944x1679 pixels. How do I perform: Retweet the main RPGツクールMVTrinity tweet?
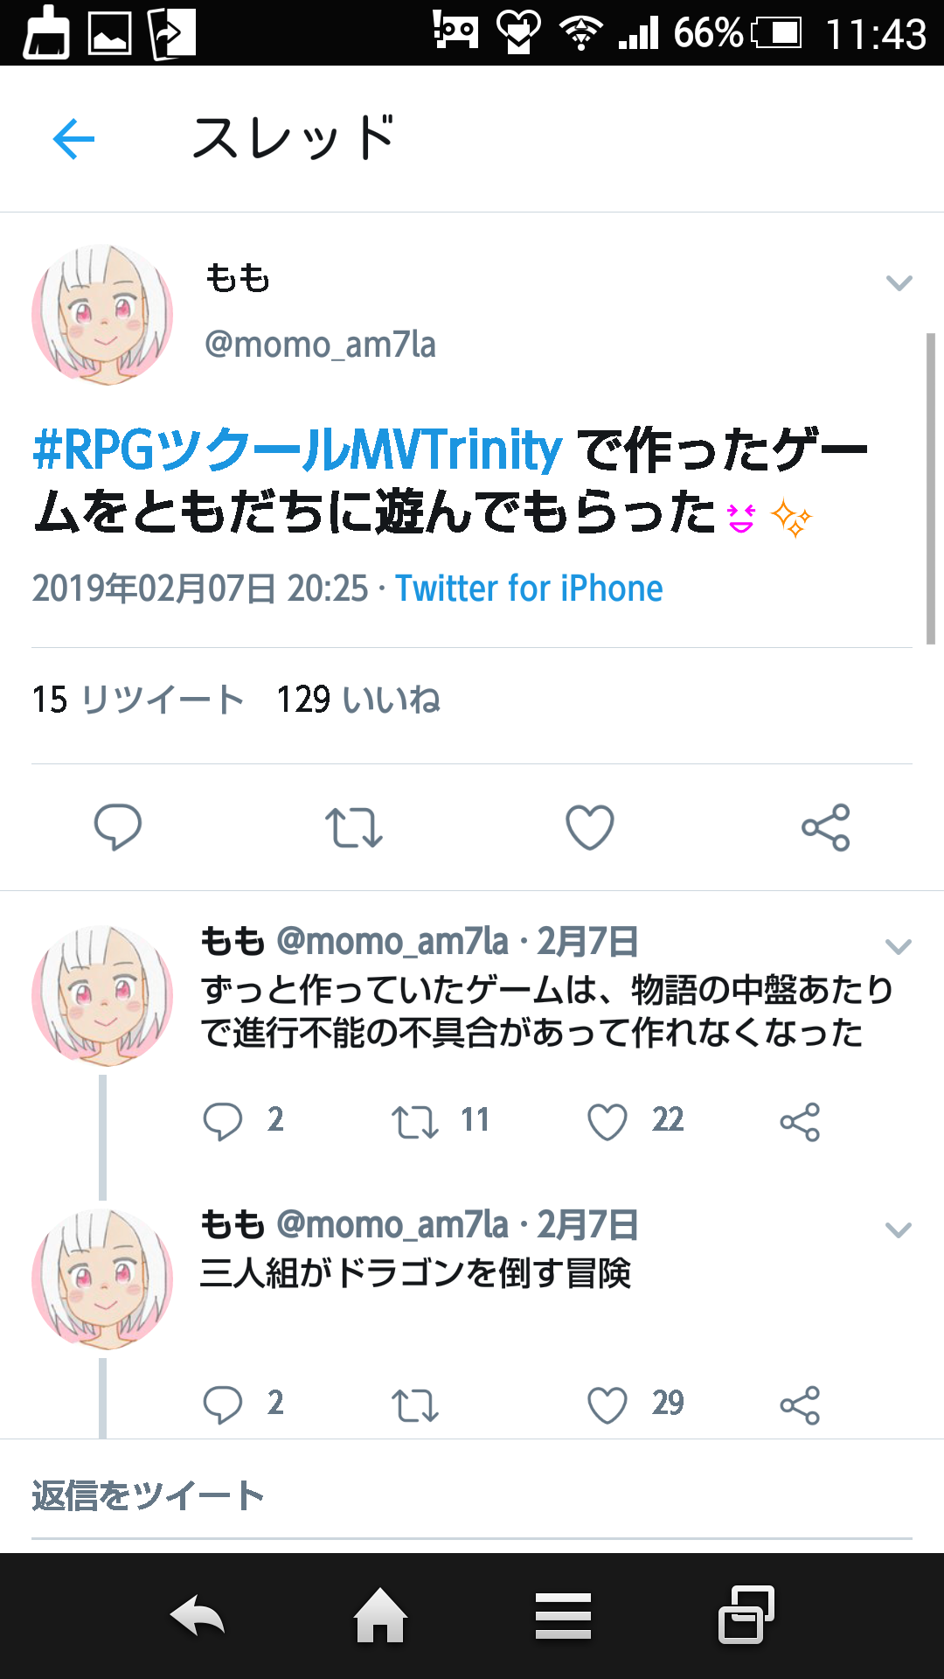[354, 827]
